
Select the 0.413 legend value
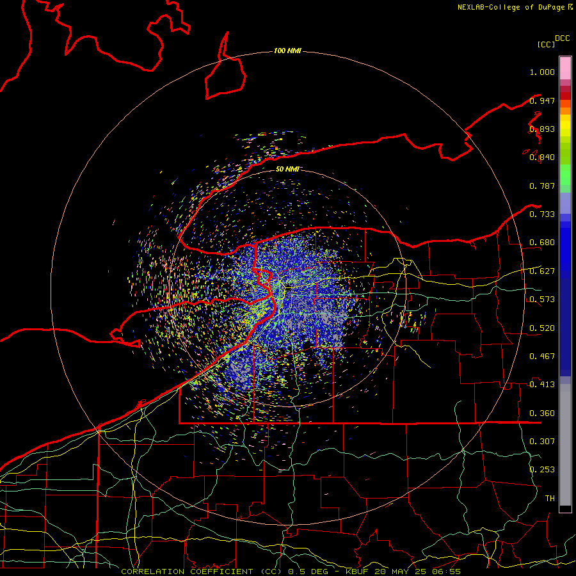tap(542, 385)
